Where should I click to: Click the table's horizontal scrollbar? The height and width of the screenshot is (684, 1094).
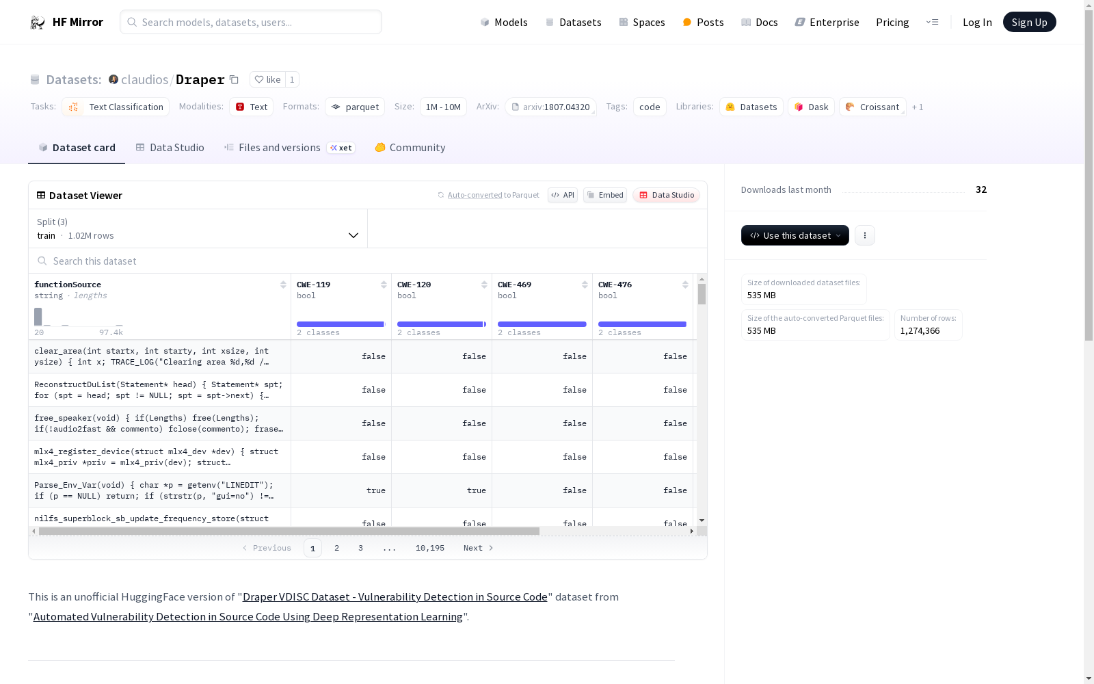pos(289,531)
